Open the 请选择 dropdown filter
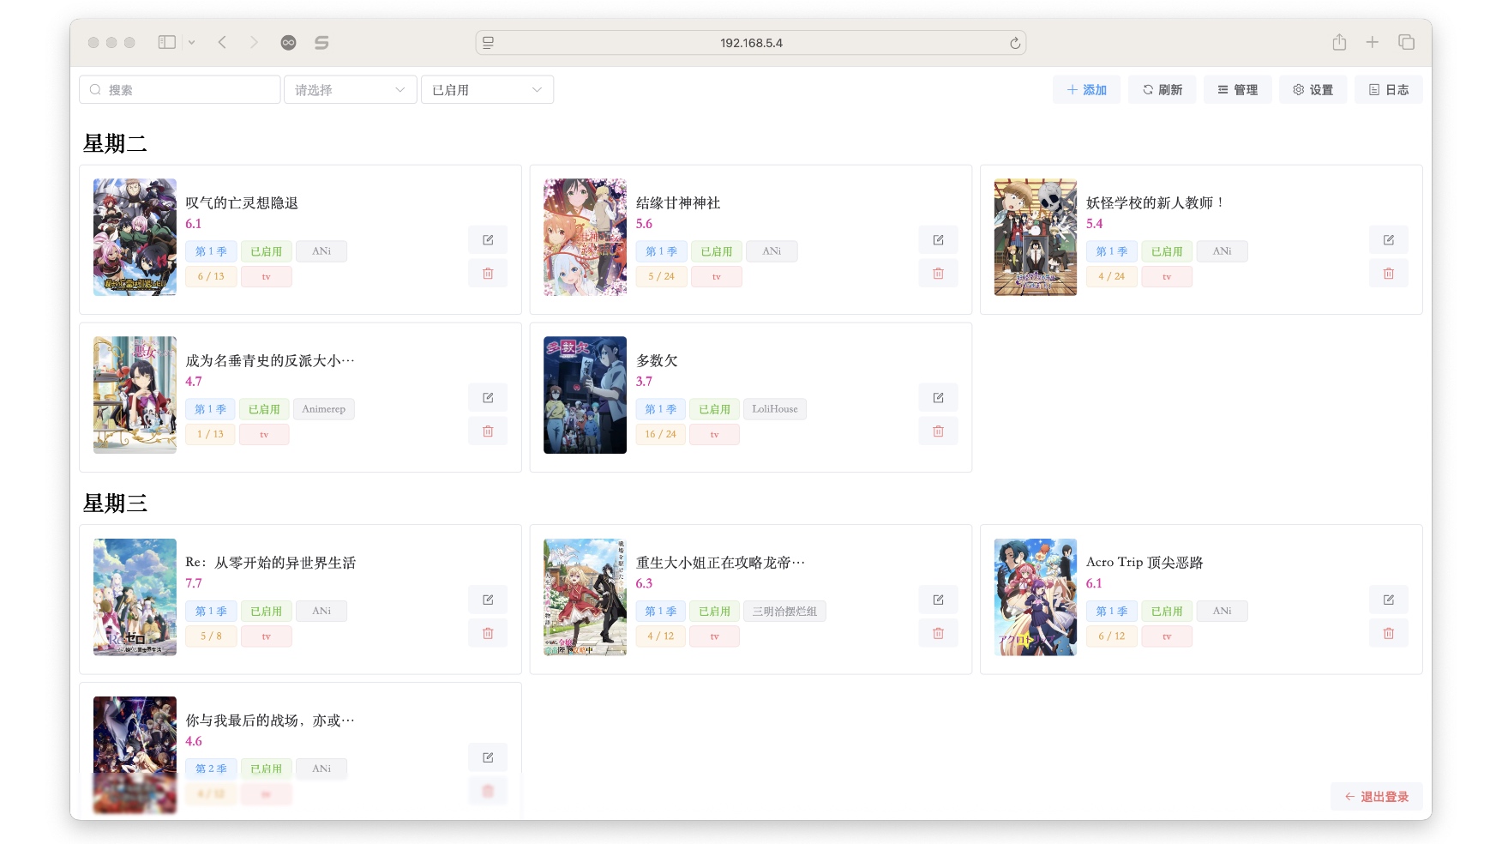1490x844 pixels. [x=350, y=90]
